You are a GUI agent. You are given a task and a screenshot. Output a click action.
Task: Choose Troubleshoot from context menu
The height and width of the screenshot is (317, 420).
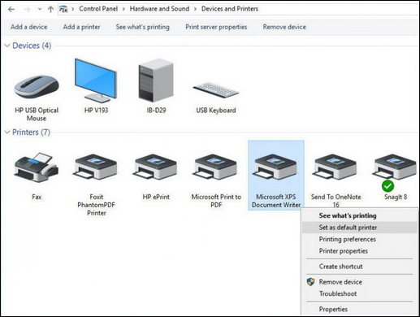point(338,293)
